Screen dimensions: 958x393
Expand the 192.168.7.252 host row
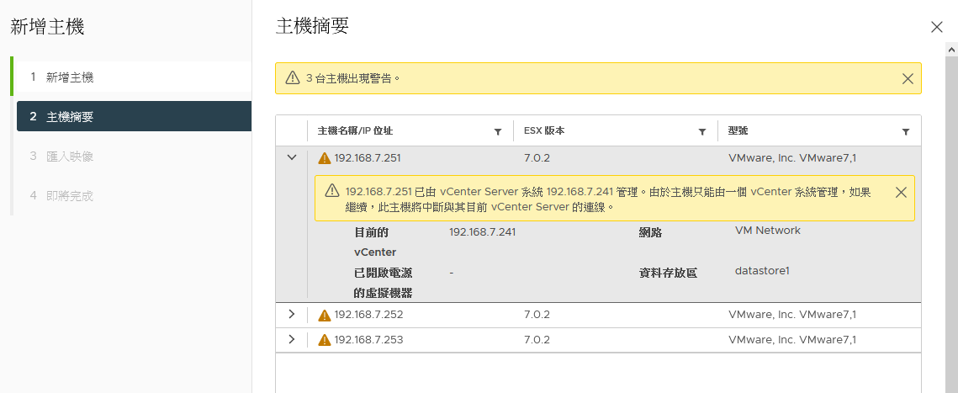click(291, 314)
